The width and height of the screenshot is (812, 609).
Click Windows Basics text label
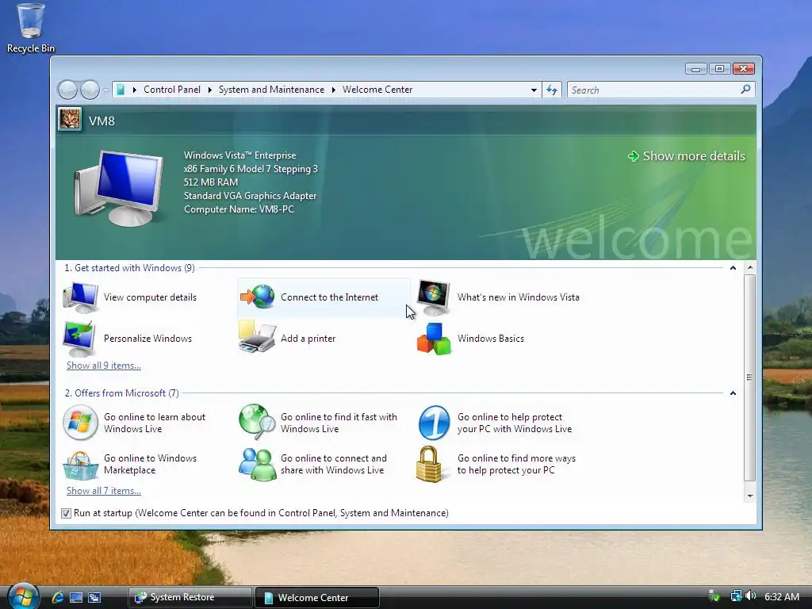[x=490, y=339]
